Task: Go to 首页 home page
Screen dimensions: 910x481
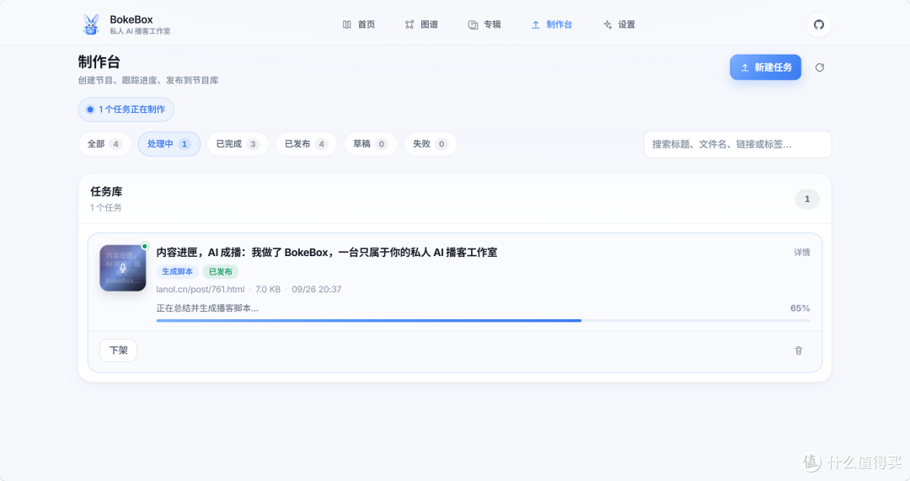Action: [359, 24]
